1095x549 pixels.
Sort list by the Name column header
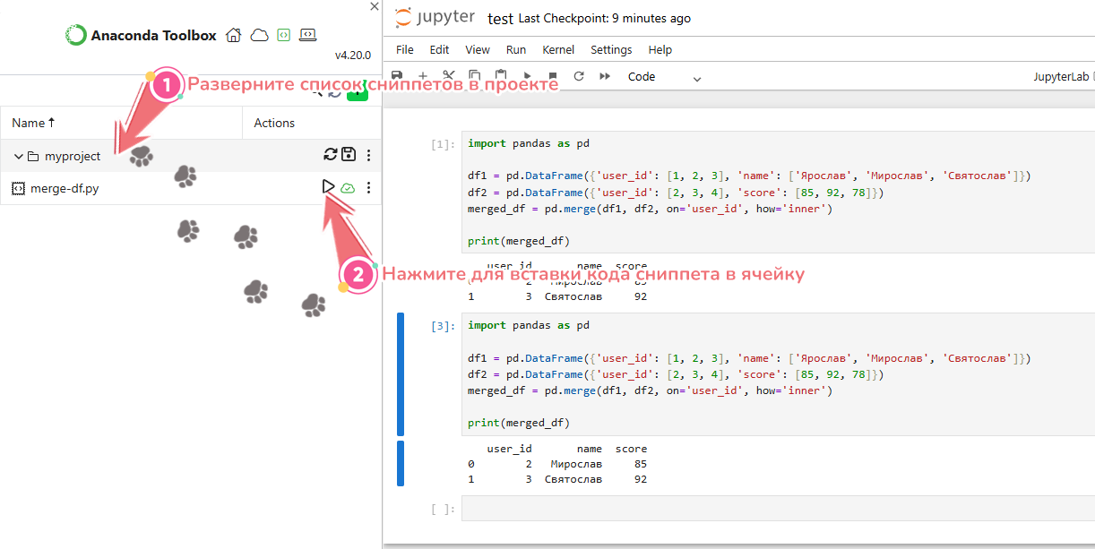point(33,123)
